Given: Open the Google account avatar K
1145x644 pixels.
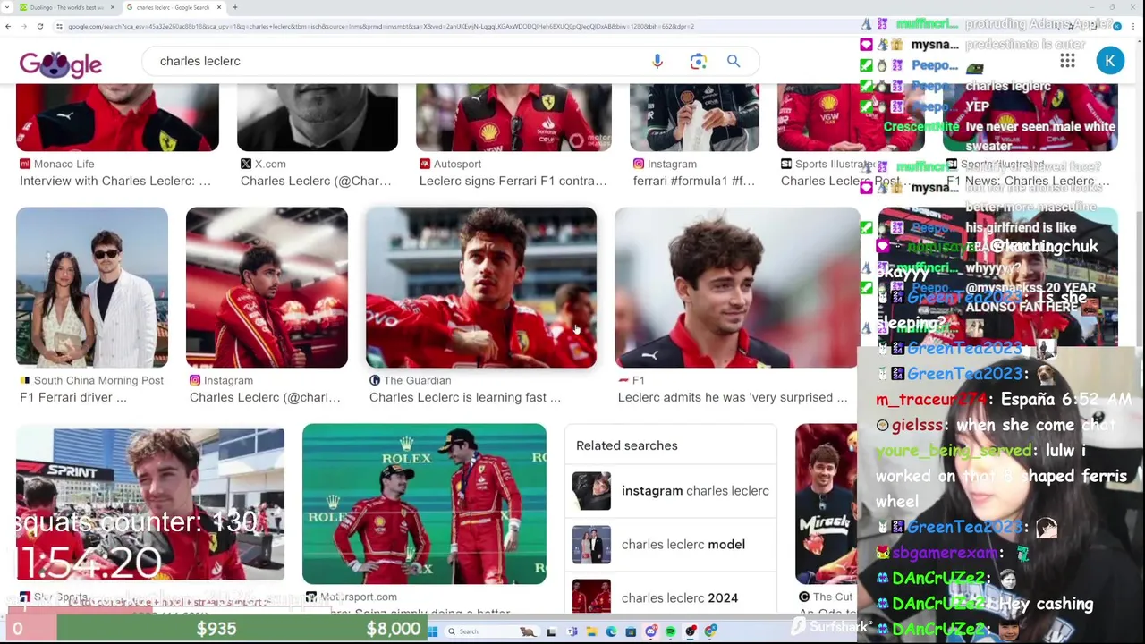Looking at the screenshot, I should [1110, 61].
